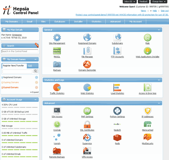169x160 pixels.
Task: Switch to the Bulk tab
Action: (x=30, y=66)
